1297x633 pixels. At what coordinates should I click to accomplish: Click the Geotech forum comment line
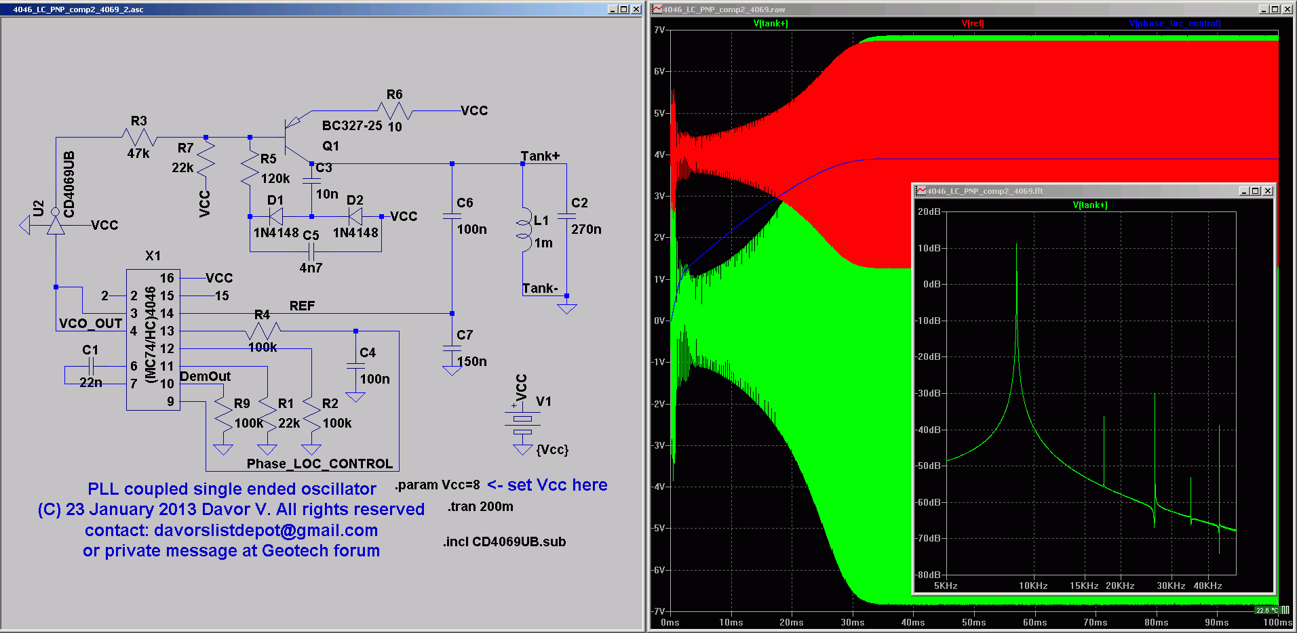point(231,551)
